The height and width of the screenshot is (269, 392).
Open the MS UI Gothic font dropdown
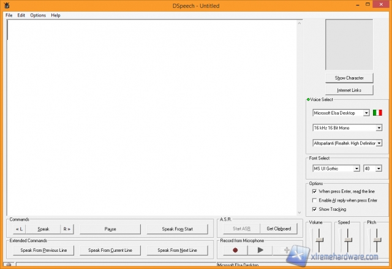tap(356, 169)
